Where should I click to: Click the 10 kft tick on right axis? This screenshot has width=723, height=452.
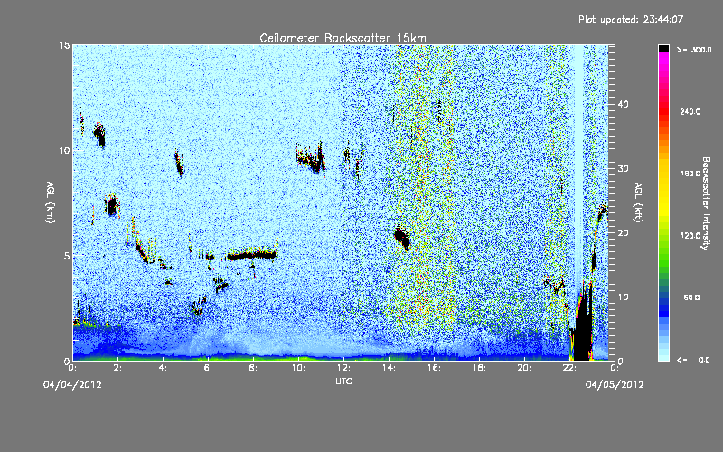623,297
